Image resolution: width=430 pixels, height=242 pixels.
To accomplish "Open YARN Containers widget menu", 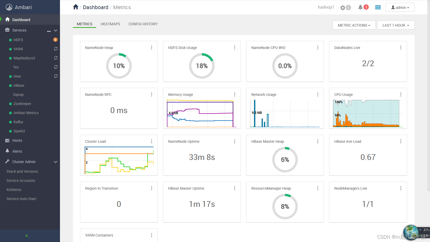I will click(x=152, y=235).
